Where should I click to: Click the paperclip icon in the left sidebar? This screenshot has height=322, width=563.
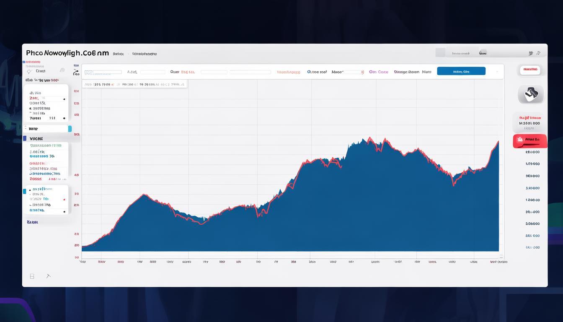pos(62,70)
